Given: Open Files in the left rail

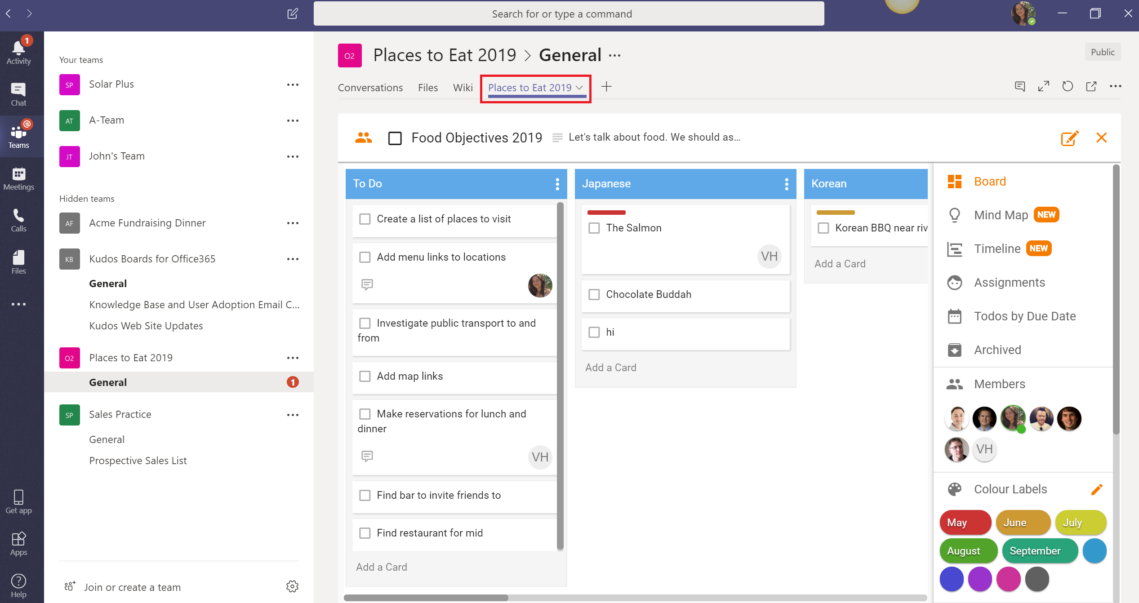Looking at the screenshot, I should point(18,262).
